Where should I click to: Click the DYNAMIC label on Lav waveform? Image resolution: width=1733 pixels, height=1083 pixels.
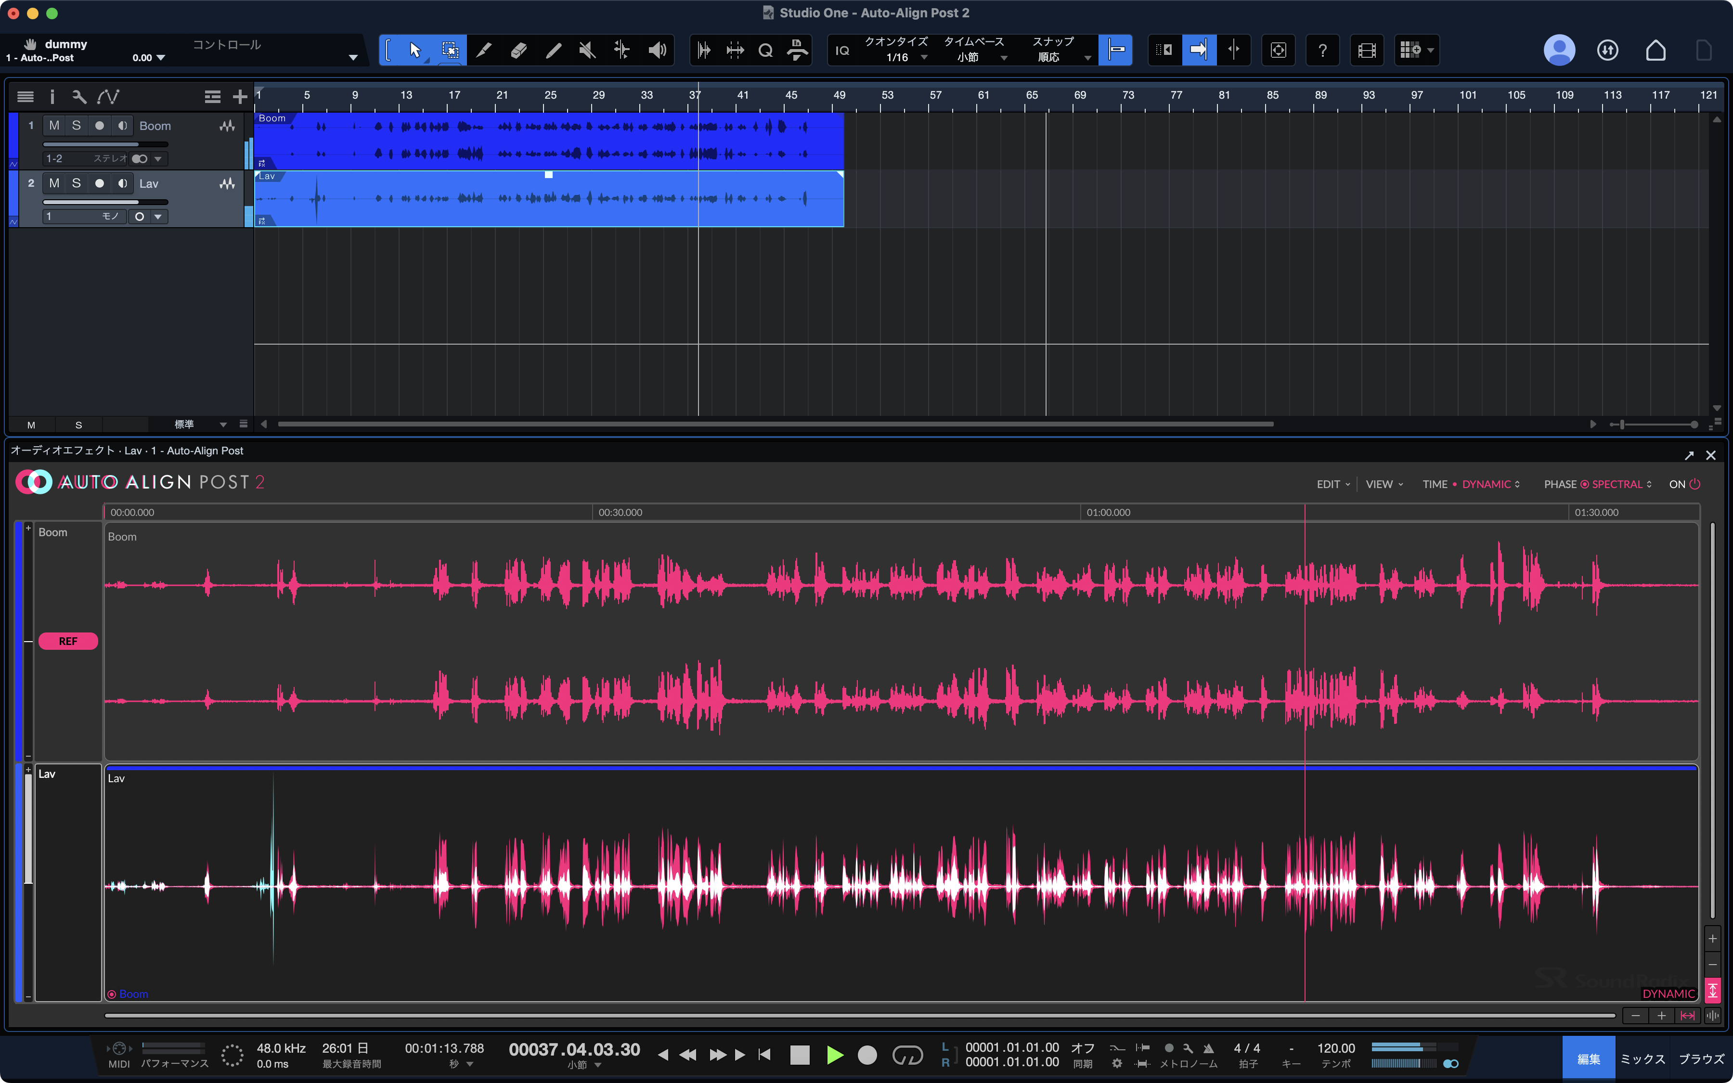[1668, 993]
